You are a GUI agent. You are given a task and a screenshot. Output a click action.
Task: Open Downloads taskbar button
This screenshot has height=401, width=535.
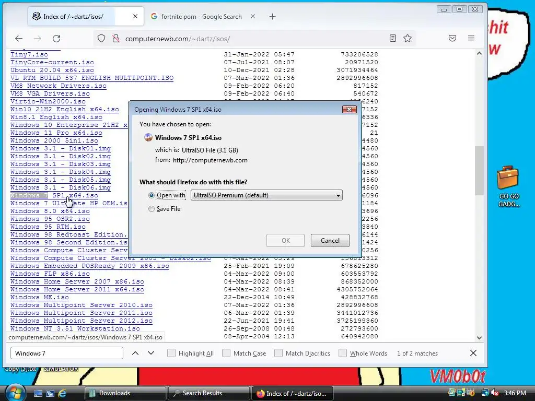pos(125,393)
